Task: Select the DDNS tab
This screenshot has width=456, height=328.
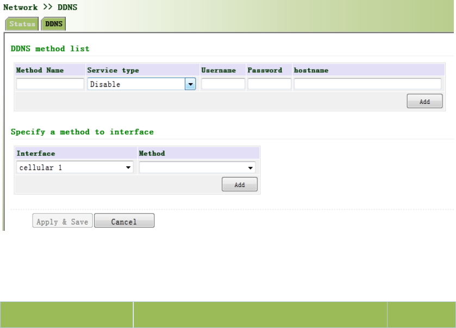Action: [x=53, y=24]
